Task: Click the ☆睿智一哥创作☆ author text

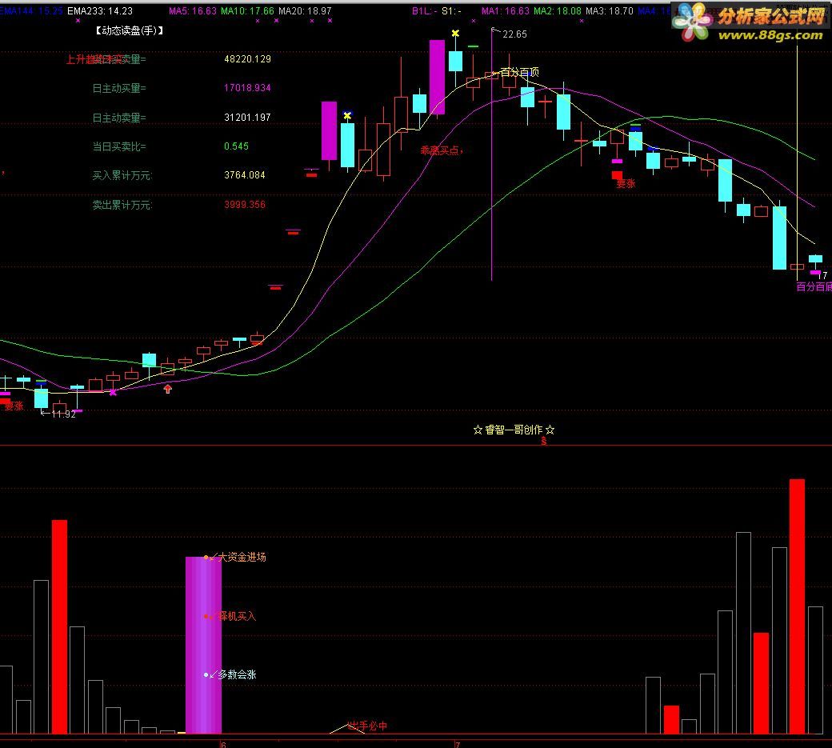Action: (x=514, y=430)
